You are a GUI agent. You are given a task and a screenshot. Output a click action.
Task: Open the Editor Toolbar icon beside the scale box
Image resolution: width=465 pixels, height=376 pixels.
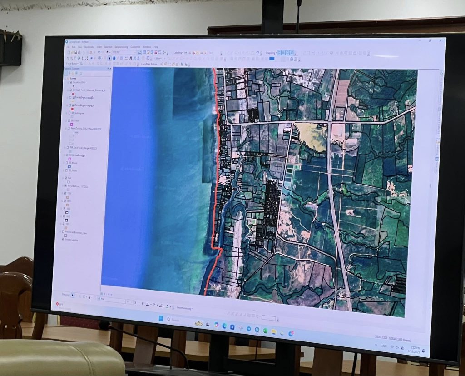pyautogui.click(x=140, y=53)
